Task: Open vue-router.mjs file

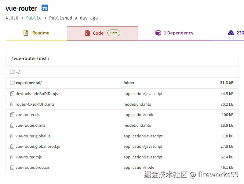Action: pyautogui.click(x=29, y=157)
